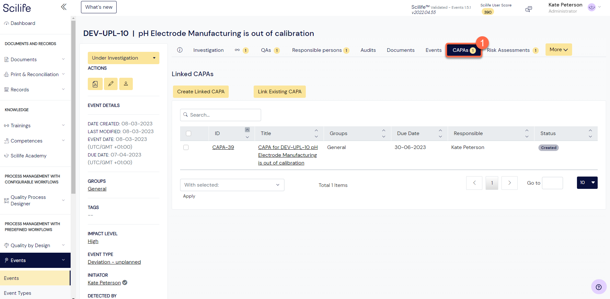The image size is (610, 299).
Task: Switch to the Investigation tab
Action: 208,50
